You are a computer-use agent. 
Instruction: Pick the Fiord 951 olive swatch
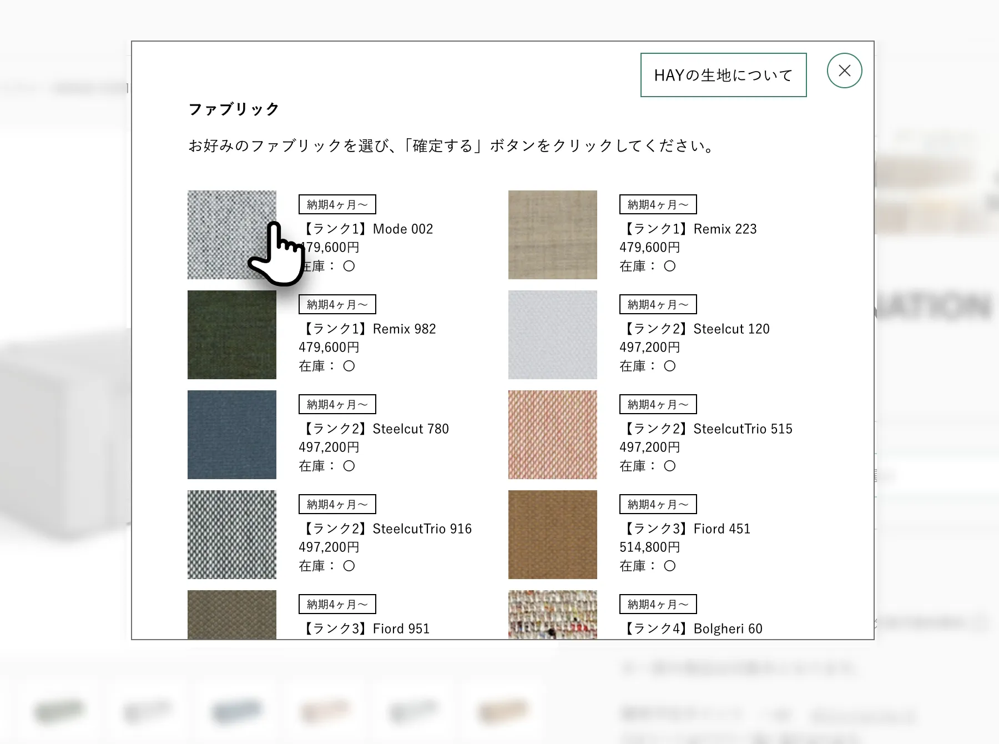pos(231,615)
